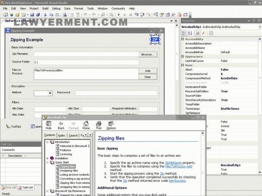This screenshot has width=262, height=196.
Task: Select the ZIP control on the form
Action: point(155,40)
